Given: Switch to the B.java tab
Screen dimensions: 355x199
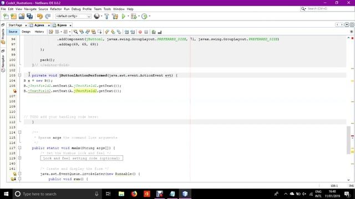Looking at the screenshot, I should tap(62, 25).
